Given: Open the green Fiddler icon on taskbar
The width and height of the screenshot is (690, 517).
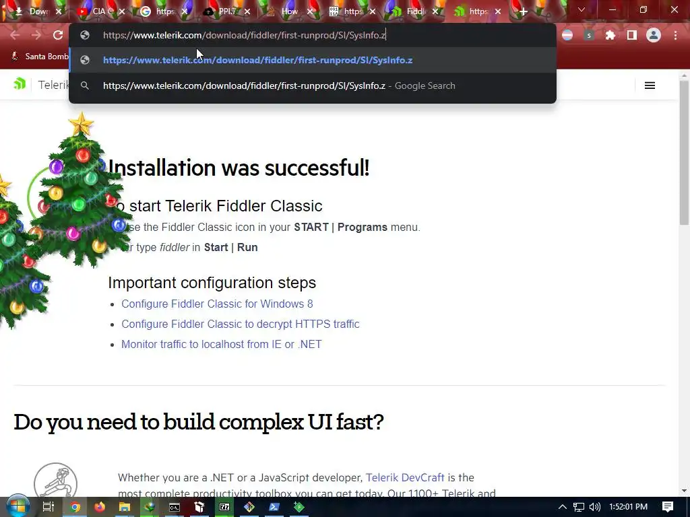Looking at the screenshot, I should click(x=299, y=507).
